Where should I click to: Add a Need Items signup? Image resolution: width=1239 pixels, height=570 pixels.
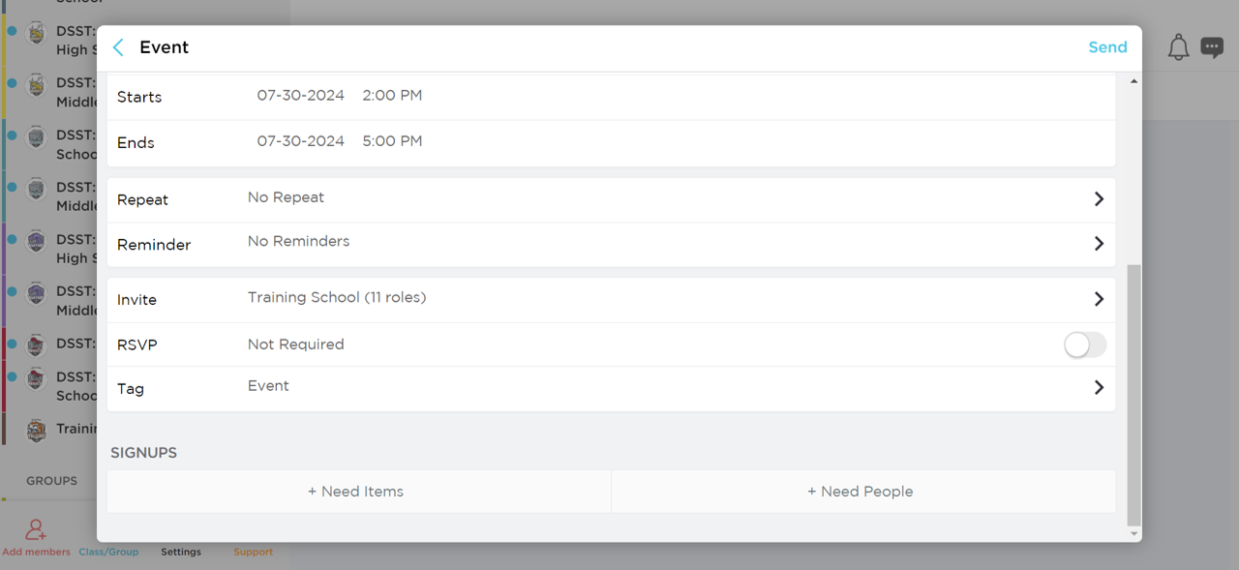click(x=359, y=492)
